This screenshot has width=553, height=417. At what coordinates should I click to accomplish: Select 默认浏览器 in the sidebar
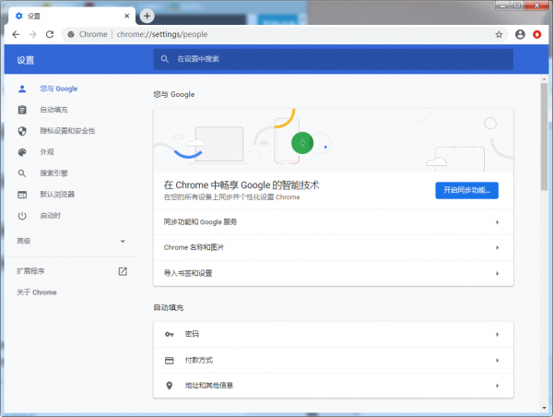tap(57, 195)
